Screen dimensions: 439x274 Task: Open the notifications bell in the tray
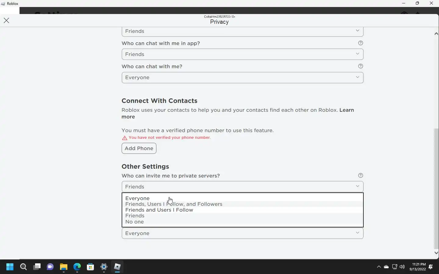(431, 267)
